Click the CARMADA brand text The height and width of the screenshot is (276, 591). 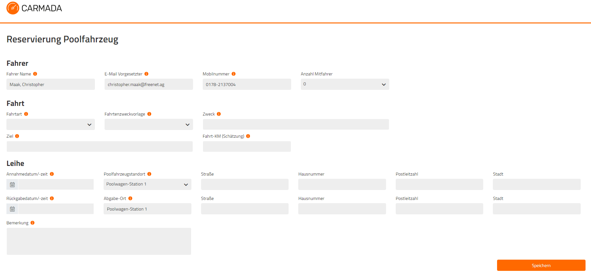(42, 8)
